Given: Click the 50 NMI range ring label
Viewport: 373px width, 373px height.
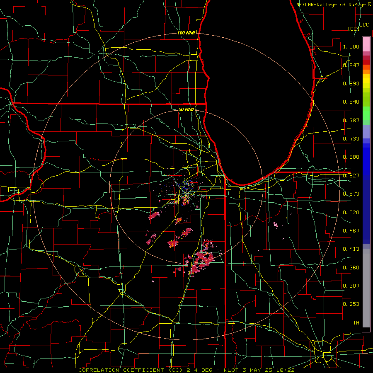Looking at the screenshot, I should (x=186, y=109).
